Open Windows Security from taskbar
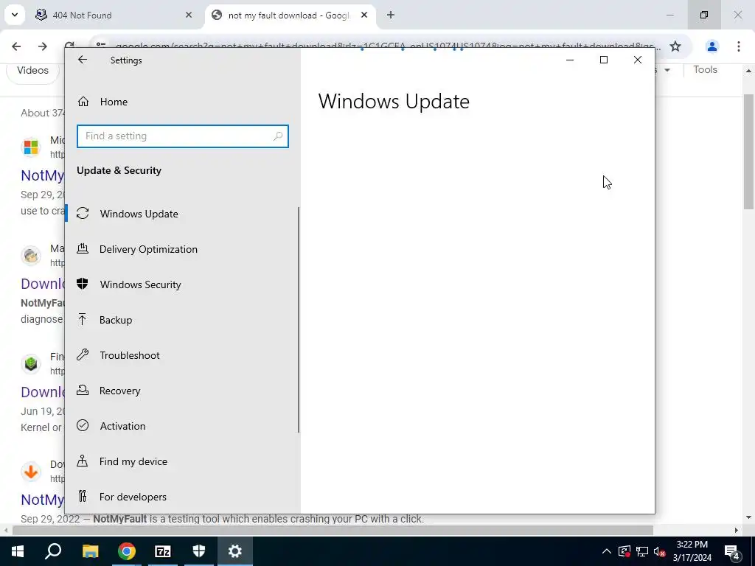Image resolution: width=755 pixels, height=566 pixels. pos(199,551)
